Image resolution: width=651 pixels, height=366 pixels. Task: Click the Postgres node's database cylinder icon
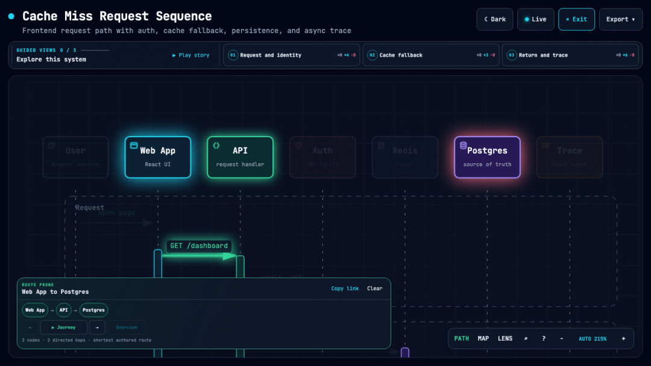[464, 146]
